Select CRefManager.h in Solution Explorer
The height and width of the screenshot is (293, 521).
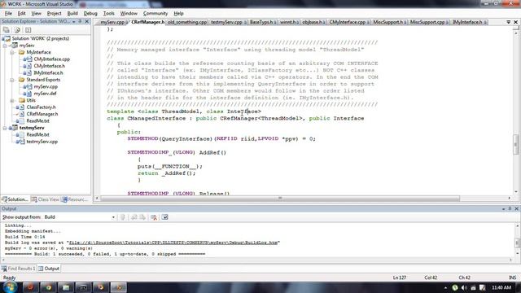pos(42,114)
